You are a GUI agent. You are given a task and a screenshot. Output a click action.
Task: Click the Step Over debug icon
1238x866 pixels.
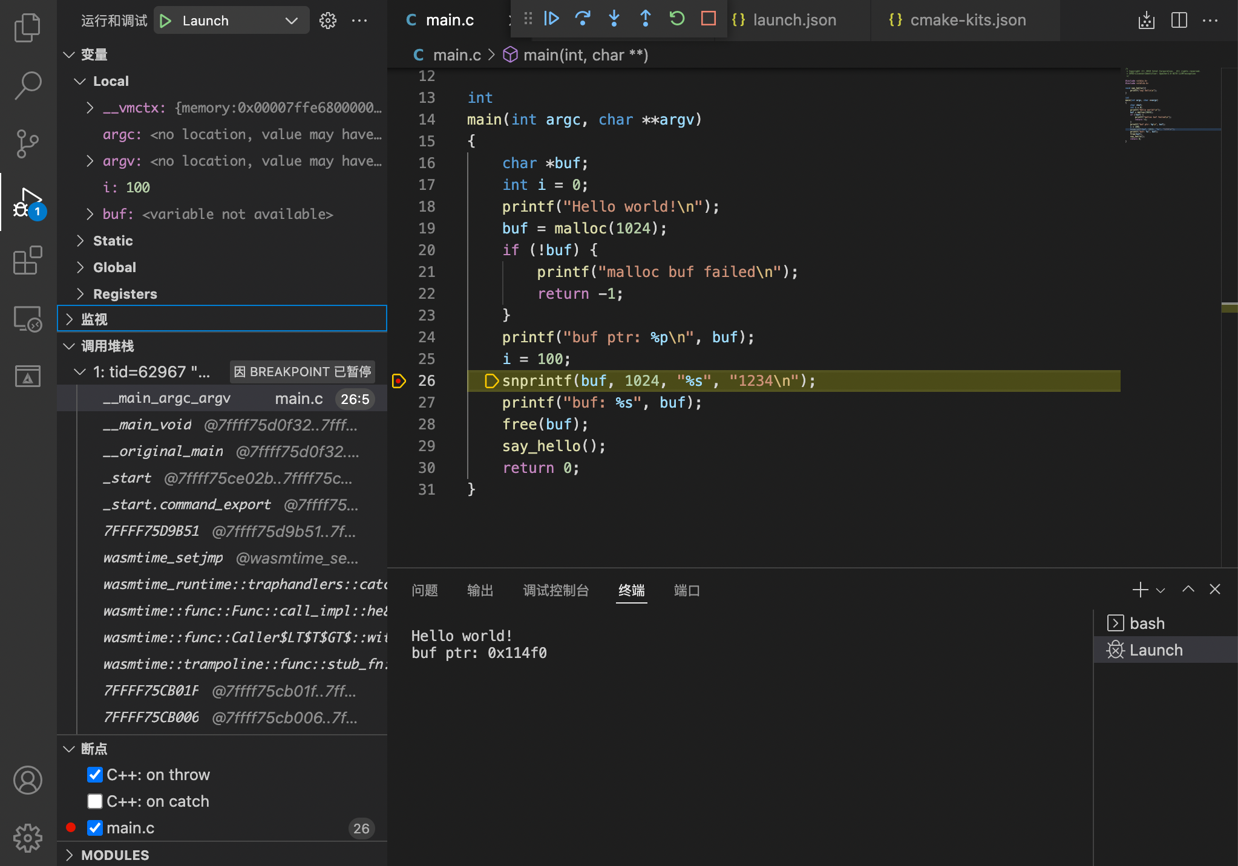[x=583, y=18]
